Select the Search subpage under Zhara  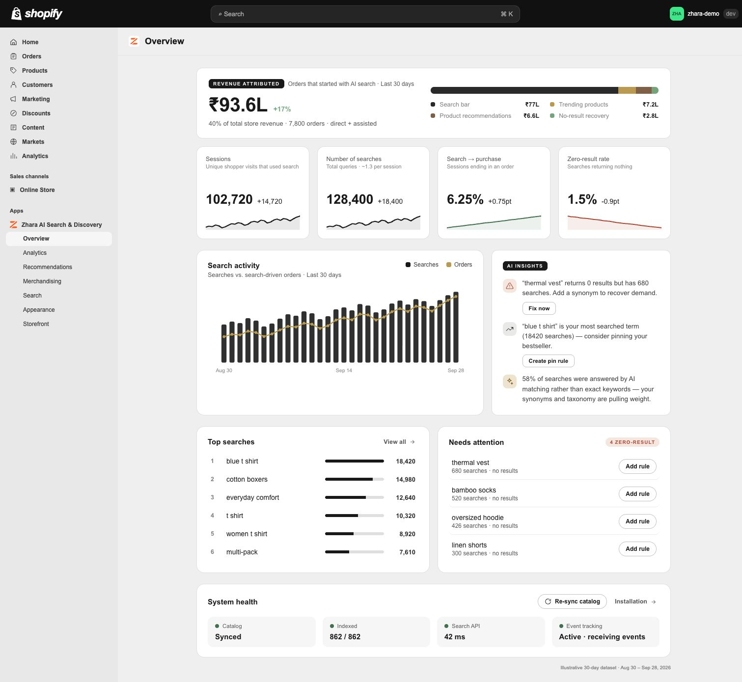pyautogui.click(x=32, y=296)
